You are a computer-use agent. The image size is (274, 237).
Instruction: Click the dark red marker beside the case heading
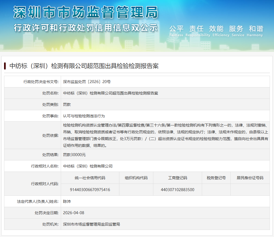[x=5, y=66]
